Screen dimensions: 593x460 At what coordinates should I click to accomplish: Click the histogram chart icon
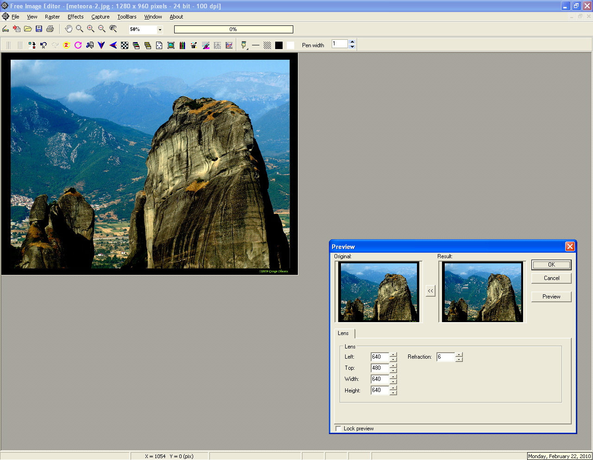[229, 45]
